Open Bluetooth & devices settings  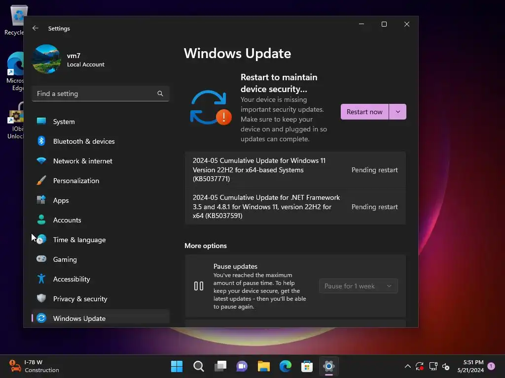coord(101,141)
